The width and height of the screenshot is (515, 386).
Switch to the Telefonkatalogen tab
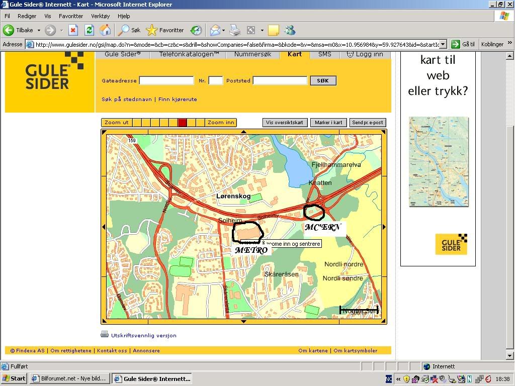tap(189, 54)
